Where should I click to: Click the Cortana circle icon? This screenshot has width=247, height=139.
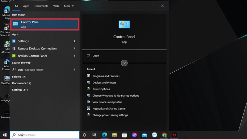(x=84, y=135)
